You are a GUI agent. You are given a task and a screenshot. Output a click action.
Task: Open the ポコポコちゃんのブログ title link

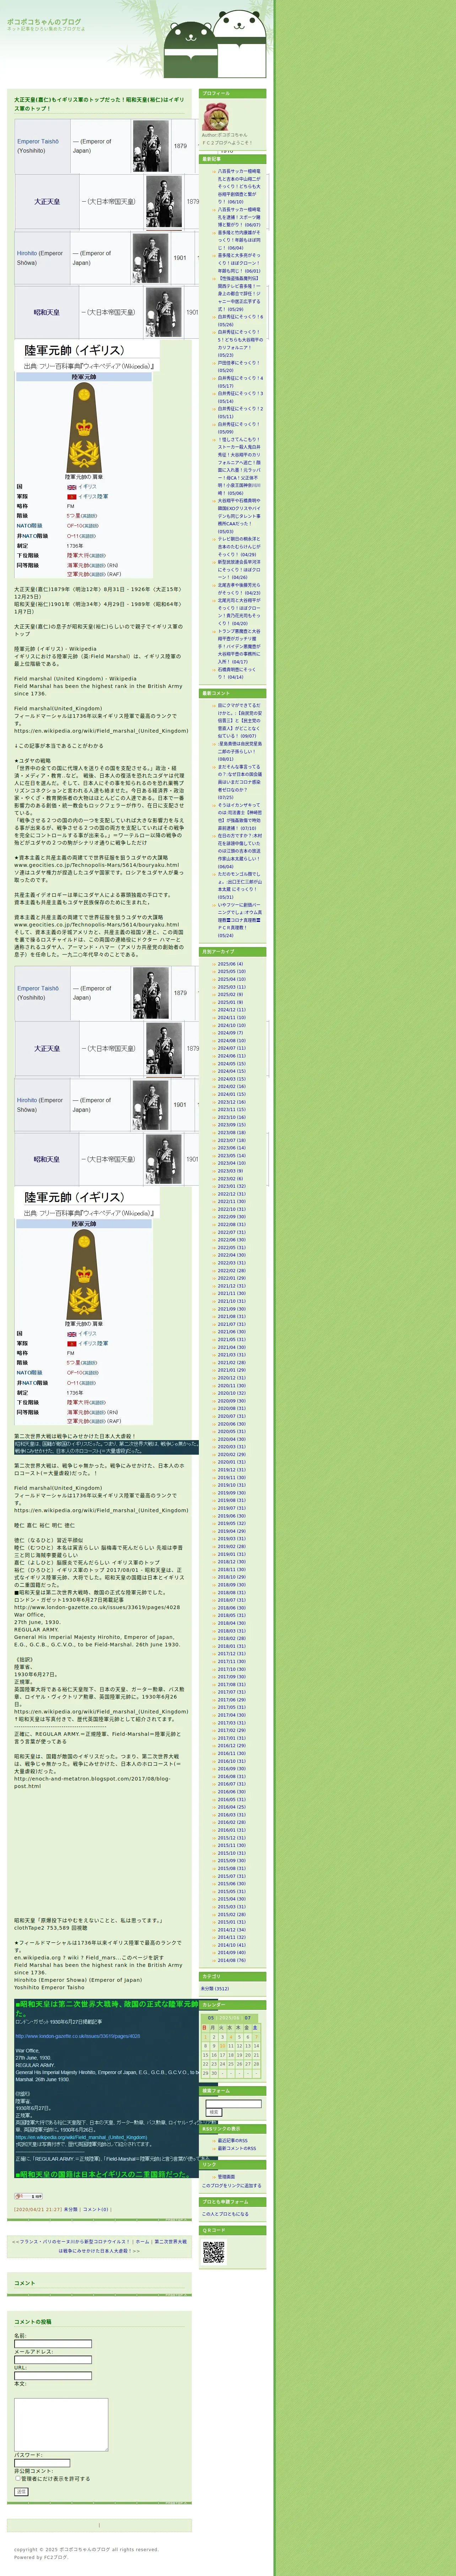(44, 22)
